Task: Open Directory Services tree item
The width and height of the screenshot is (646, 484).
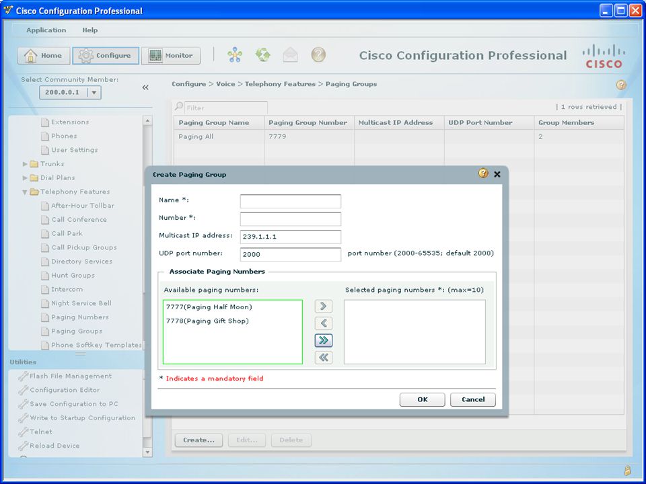Action: 77,261
